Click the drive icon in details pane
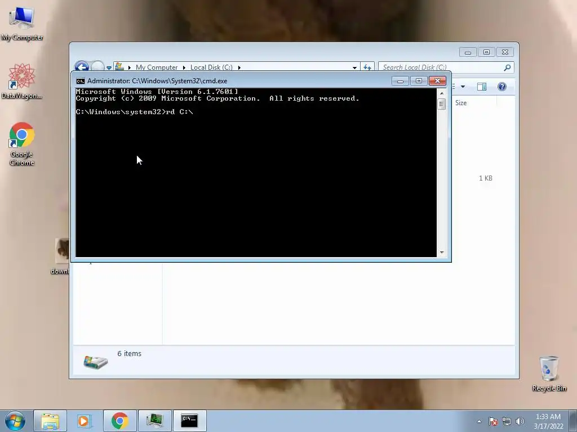 95,362
